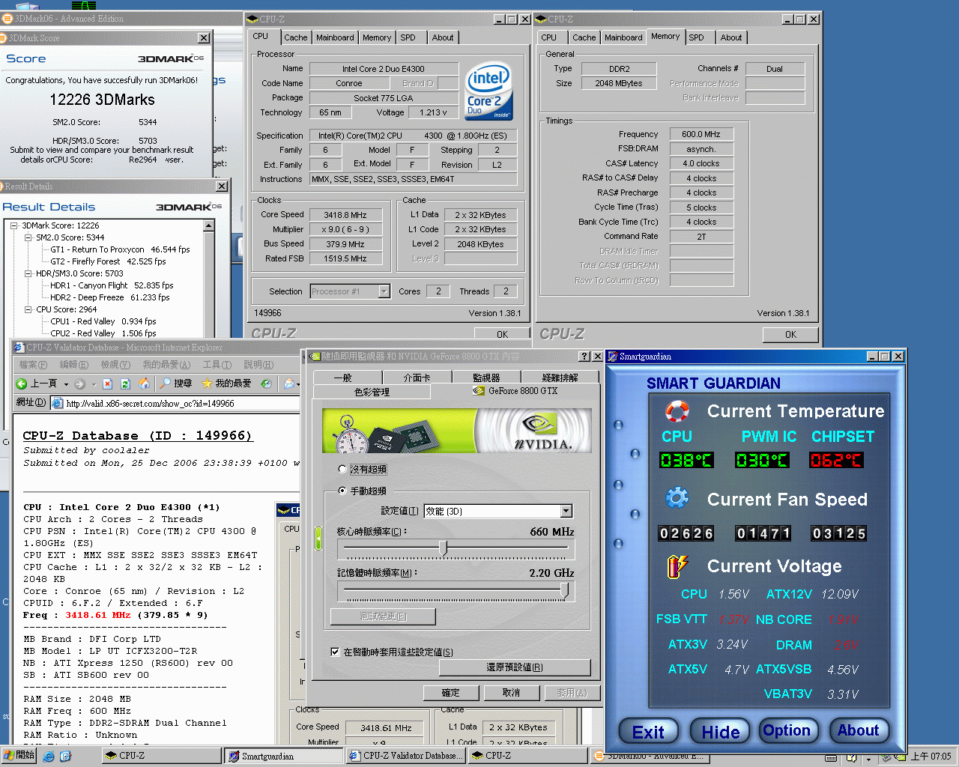Click 取消 Cancel in NVIDIA dialog
Viewport: 959px width, 767px height.
click(511, 693)
